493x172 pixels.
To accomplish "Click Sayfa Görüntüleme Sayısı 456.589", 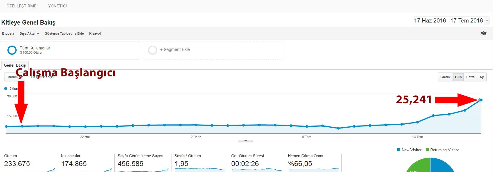I will [143, 163].
